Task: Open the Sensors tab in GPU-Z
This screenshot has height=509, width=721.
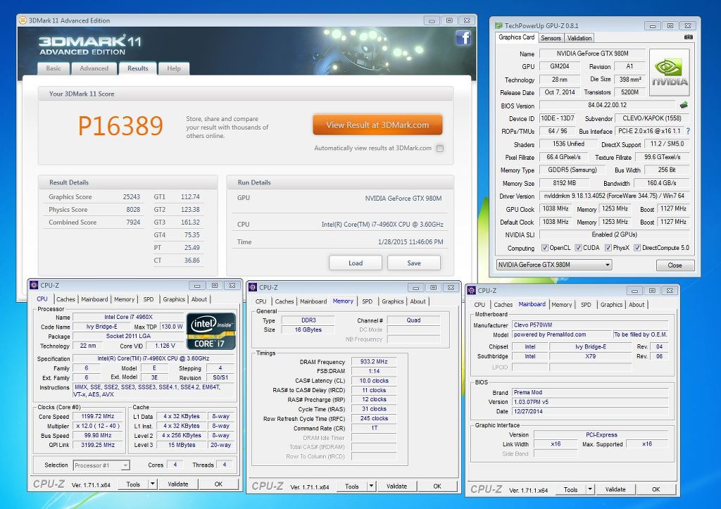Action: pos(551,38)
